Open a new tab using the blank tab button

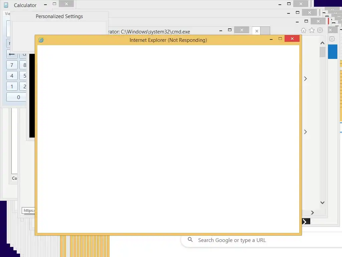(x=266, y=31)
